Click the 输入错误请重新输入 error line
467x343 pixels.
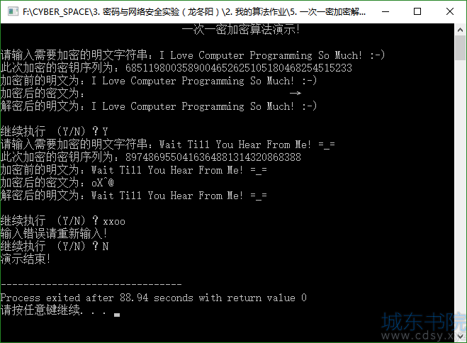(x=54, y=234)
